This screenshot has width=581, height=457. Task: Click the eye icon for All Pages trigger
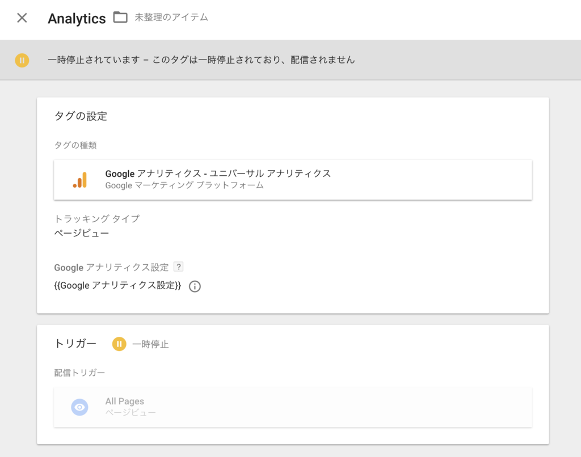pos(79,407)
